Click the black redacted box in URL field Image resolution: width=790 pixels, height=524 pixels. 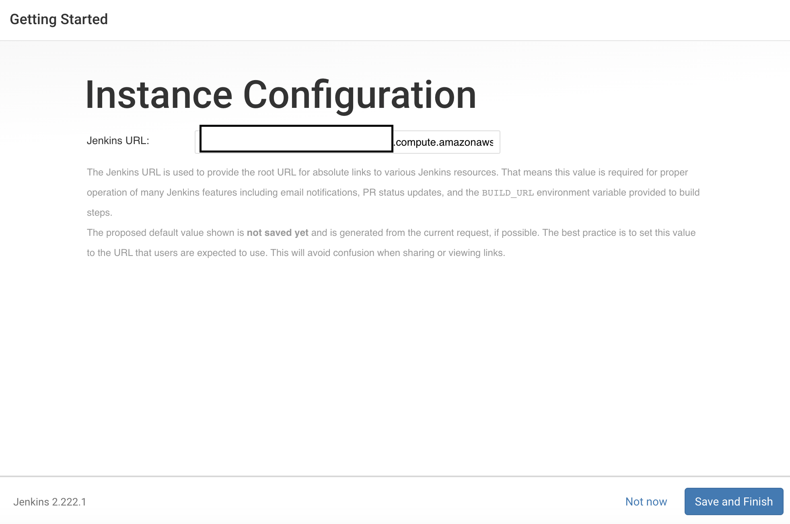296,139
